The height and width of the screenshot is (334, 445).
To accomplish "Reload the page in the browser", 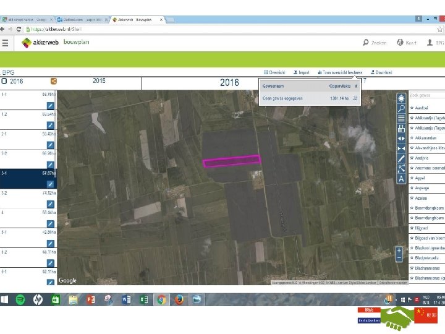I will click(19, 29).
